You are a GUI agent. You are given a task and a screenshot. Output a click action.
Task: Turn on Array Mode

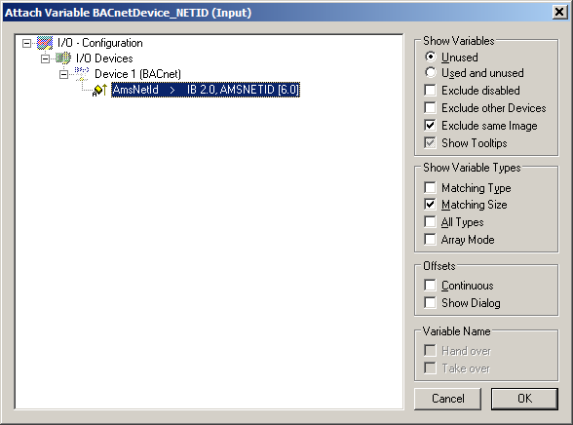click(430, 239)
